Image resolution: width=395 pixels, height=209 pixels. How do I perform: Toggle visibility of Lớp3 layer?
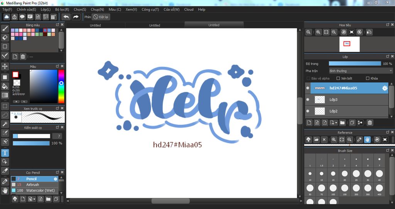coord(307,100)
